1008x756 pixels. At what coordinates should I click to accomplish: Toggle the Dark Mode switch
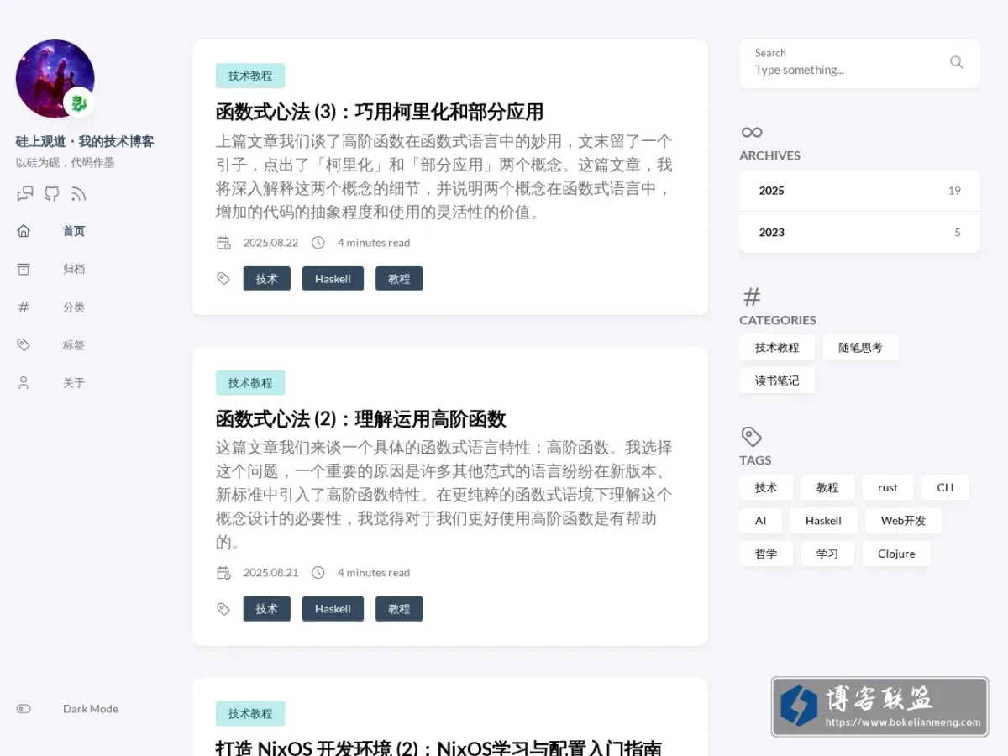pos(24,709)
